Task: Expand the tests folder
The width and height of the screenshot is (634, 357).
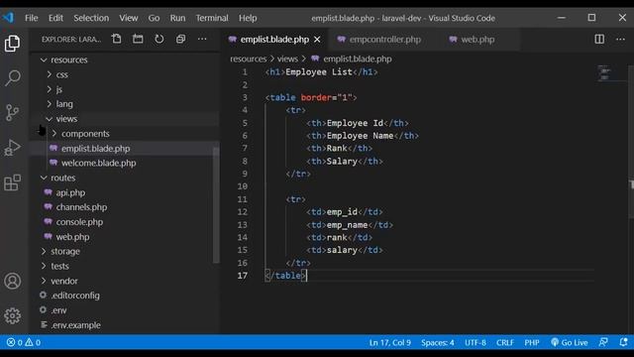Action: point(59,266)
